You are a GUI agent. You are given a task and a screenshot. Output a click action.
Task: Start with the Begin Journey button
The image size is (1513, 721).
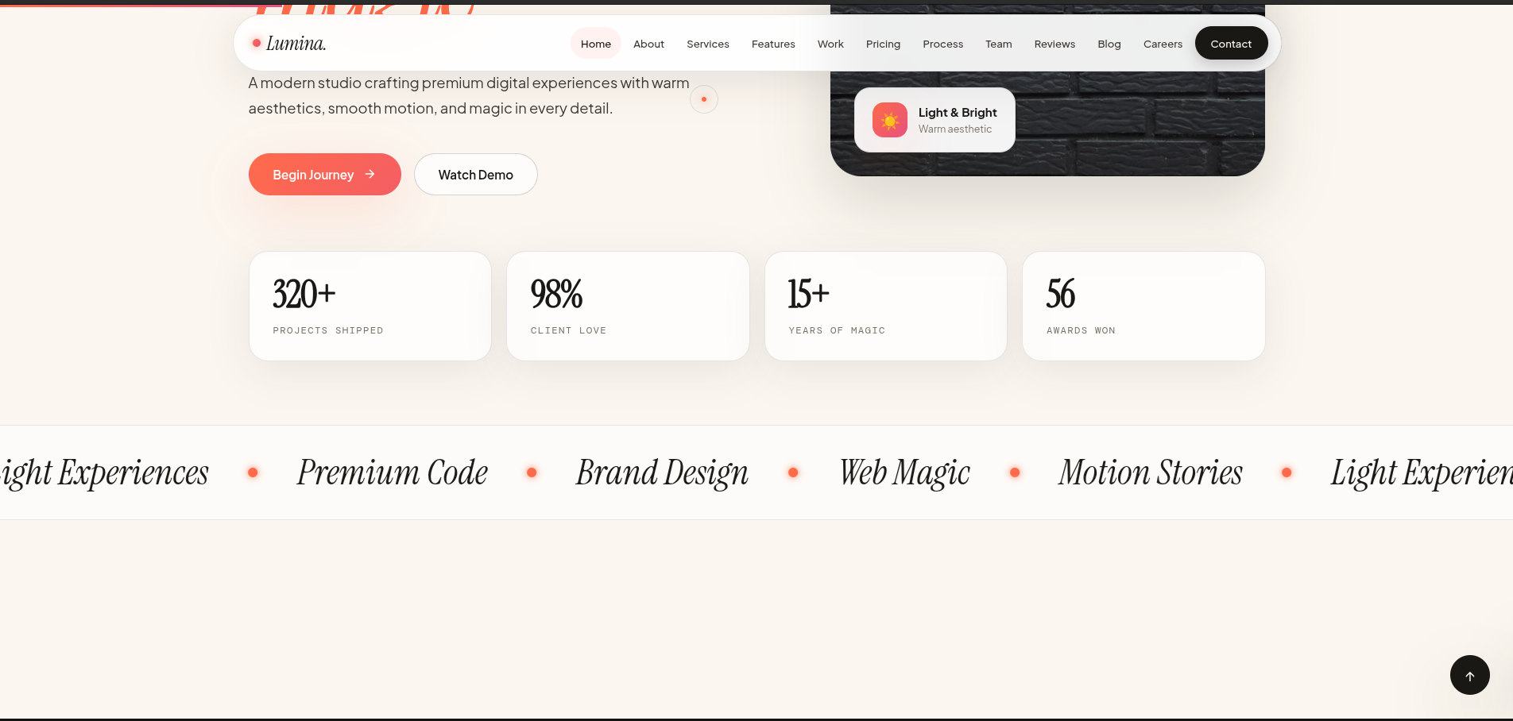tap(325, 175)
